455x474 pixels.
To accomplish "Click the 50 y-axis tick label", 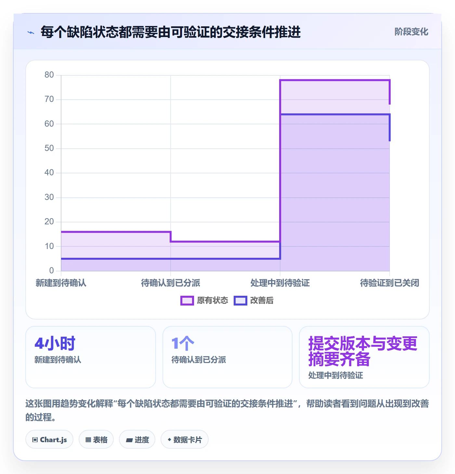I will (x=49, y=148).
